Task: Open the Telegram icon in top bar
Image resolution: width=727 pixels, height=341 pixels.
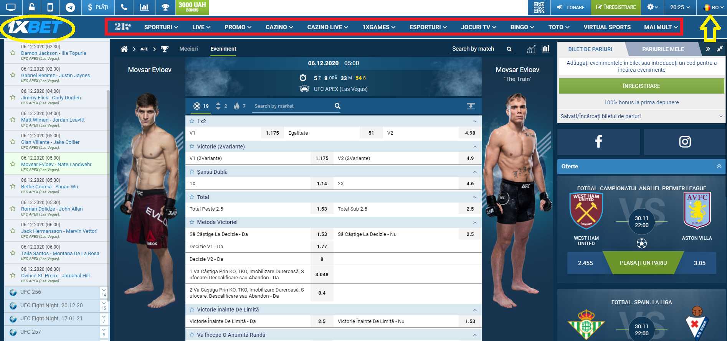Action: (x=70, y=7)
